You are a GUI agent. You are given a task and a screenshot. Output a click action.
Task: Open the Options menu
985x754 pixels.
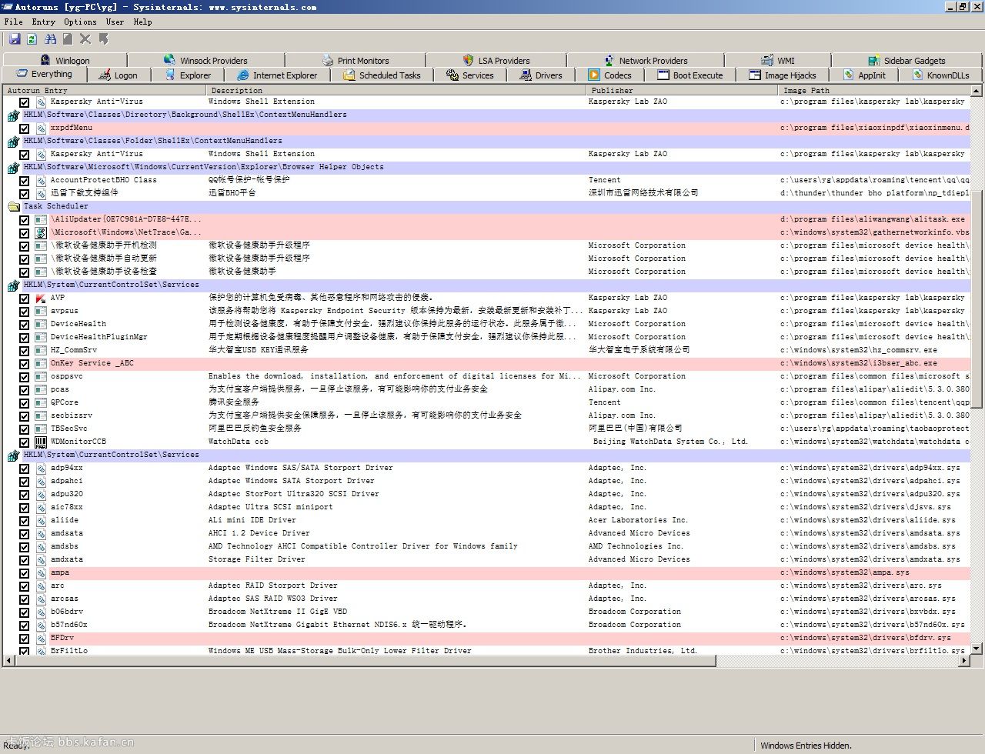coord(80,22)
